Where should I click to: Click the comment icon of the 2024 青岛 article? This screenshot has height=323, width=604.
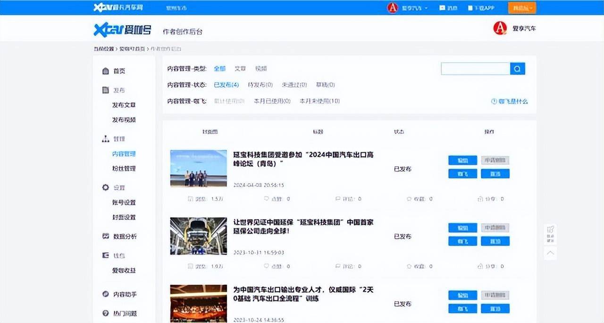pyautogui.click(x=337, y=199)
